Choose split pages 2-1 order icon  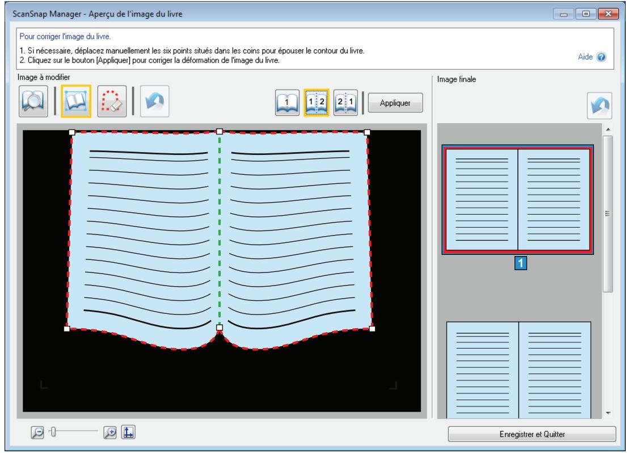(345, 103)
